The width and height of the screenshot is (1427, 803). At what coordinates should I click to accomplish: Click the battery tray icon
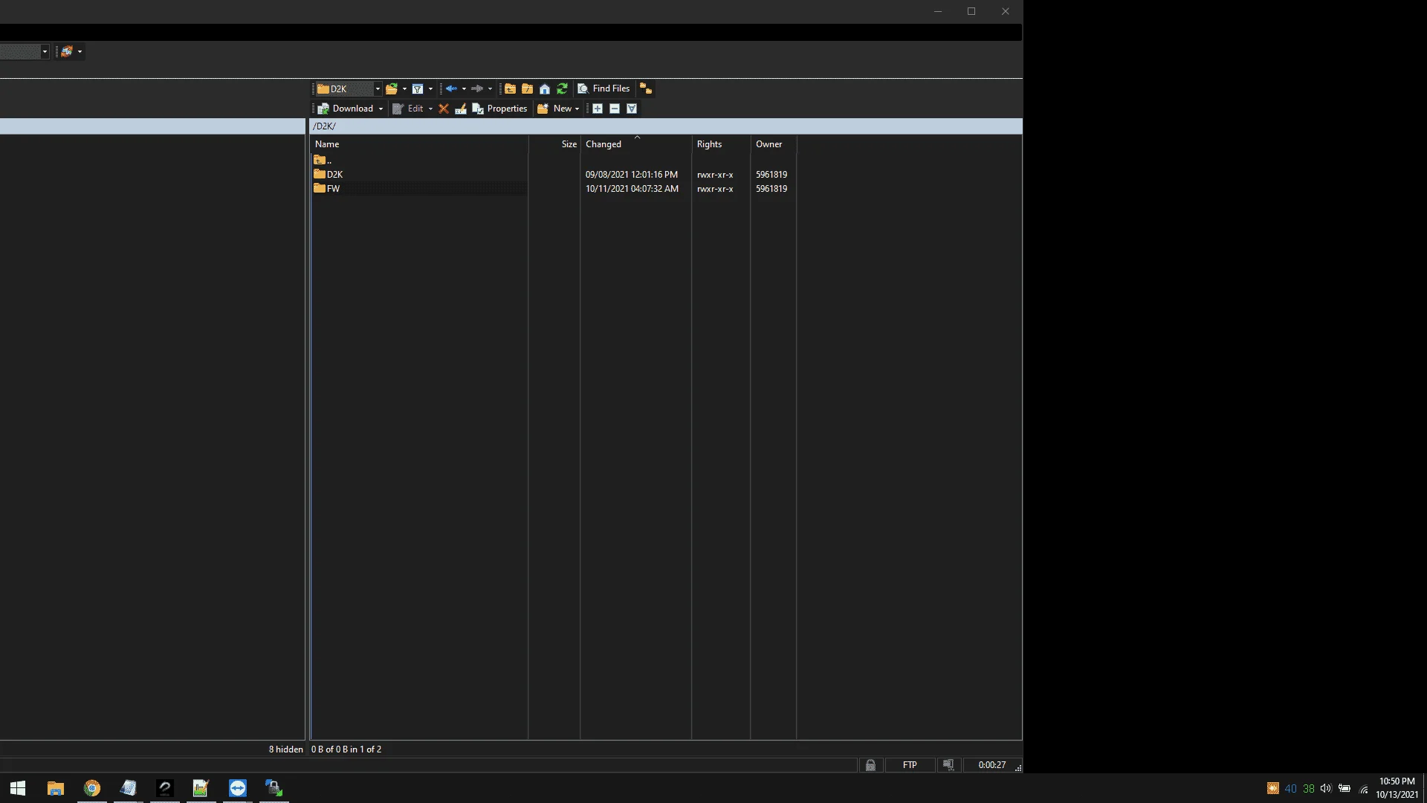point(1345,788)
